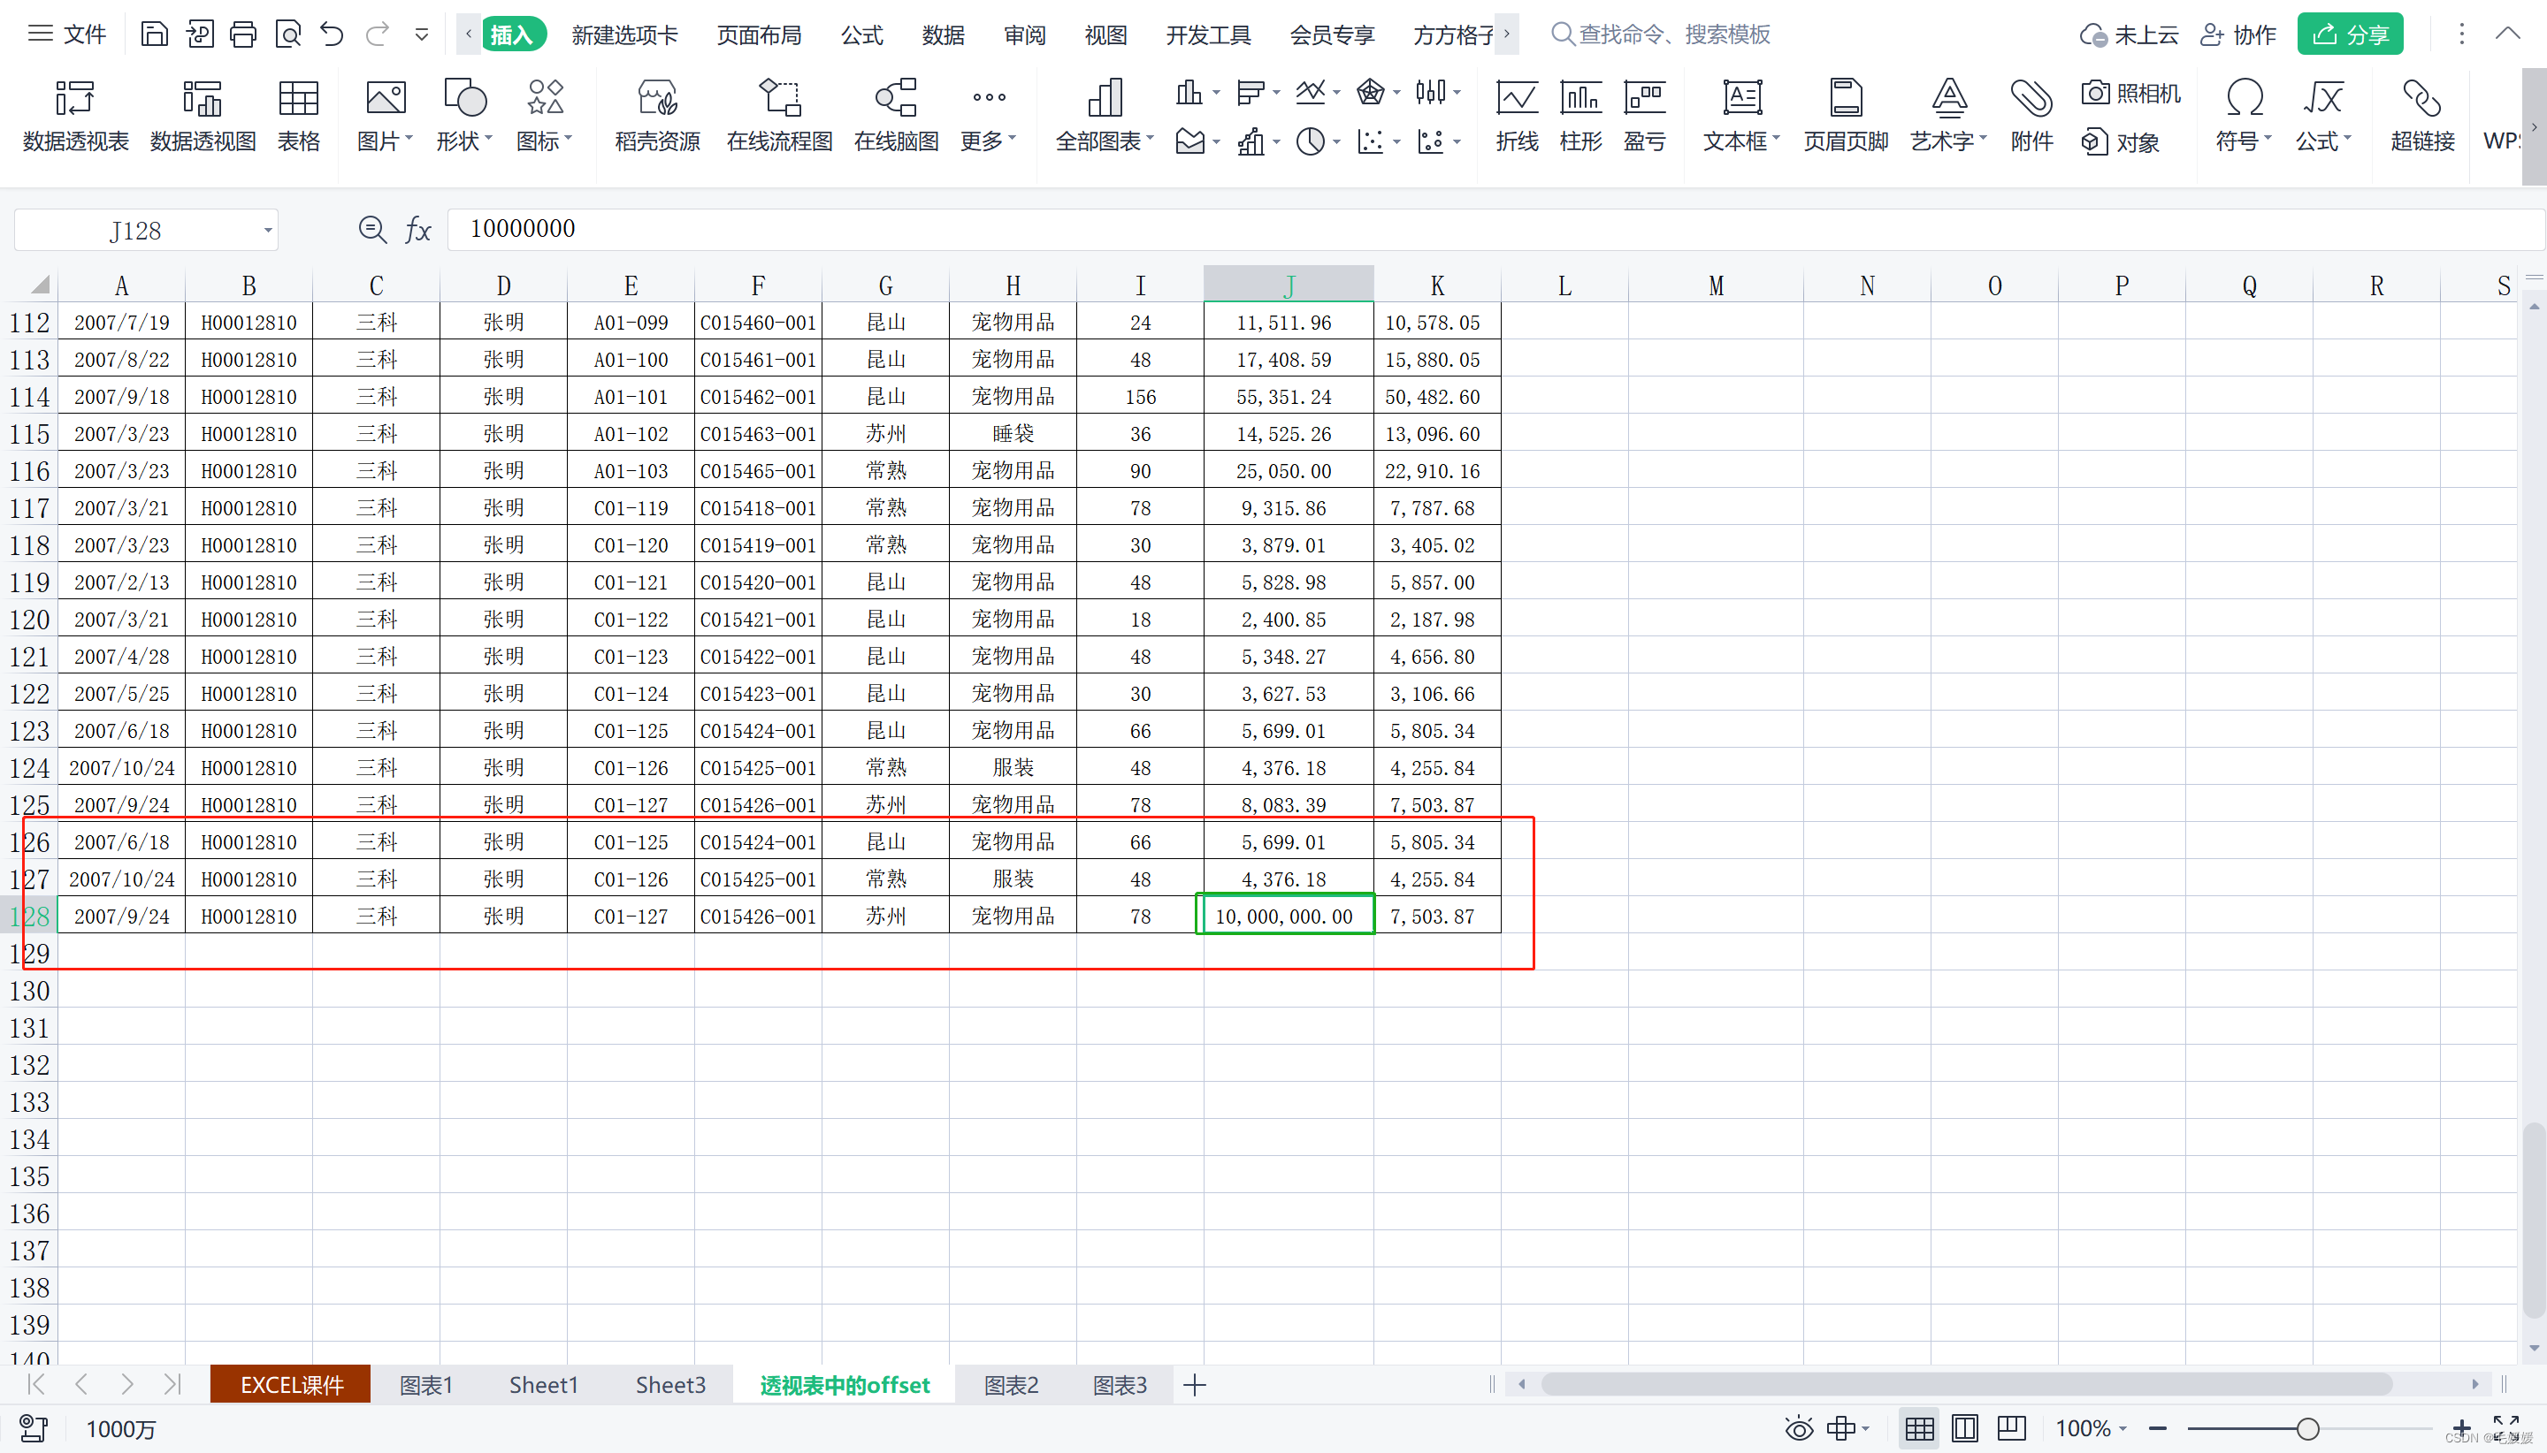Click the save icon in quick toolbar
Image resolution: width=2547 pixels, height=1453 pixels.
[x=154, y=35]
